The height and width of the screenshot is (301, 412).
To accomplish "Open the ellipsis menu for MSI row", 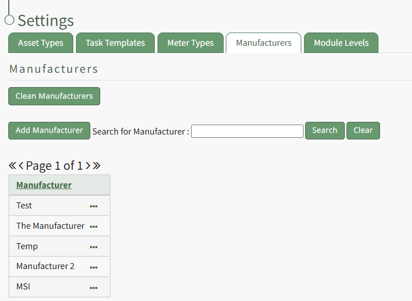I will tap(94, 288).
